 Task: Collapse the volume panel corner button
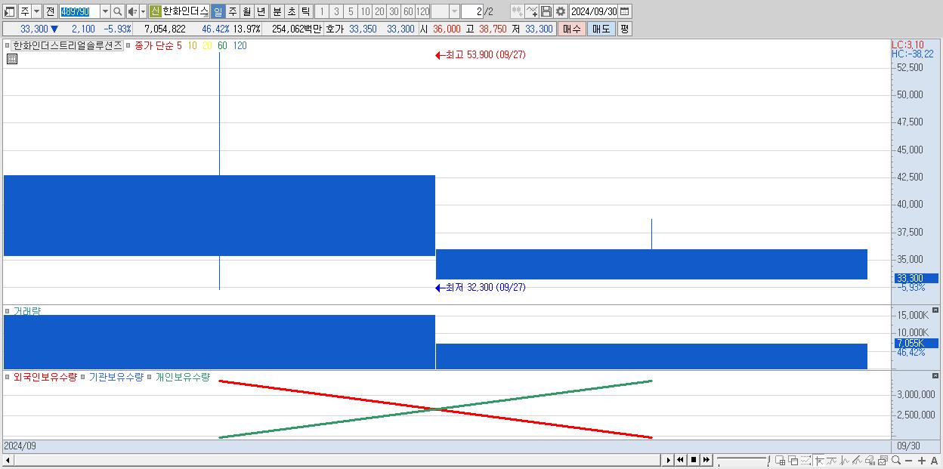point(935,310)
